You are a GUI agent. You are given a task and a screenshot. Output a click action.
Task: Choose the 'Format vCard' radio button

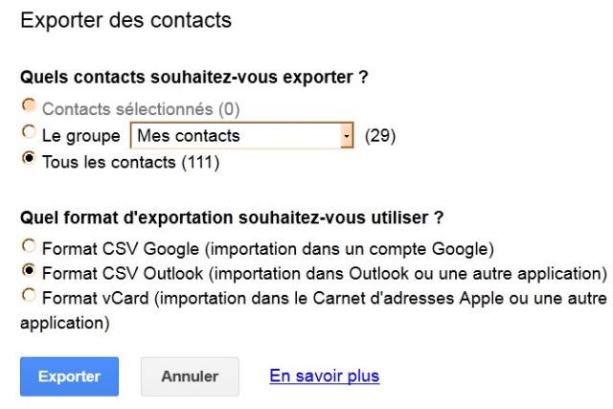click(x=29, y=296)
